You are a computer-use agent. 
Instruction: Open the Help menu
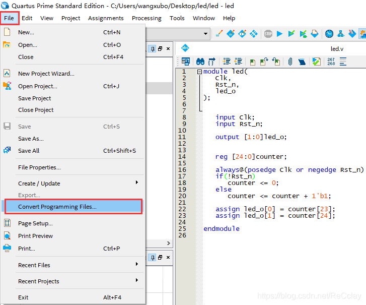[x=229, y=18]
